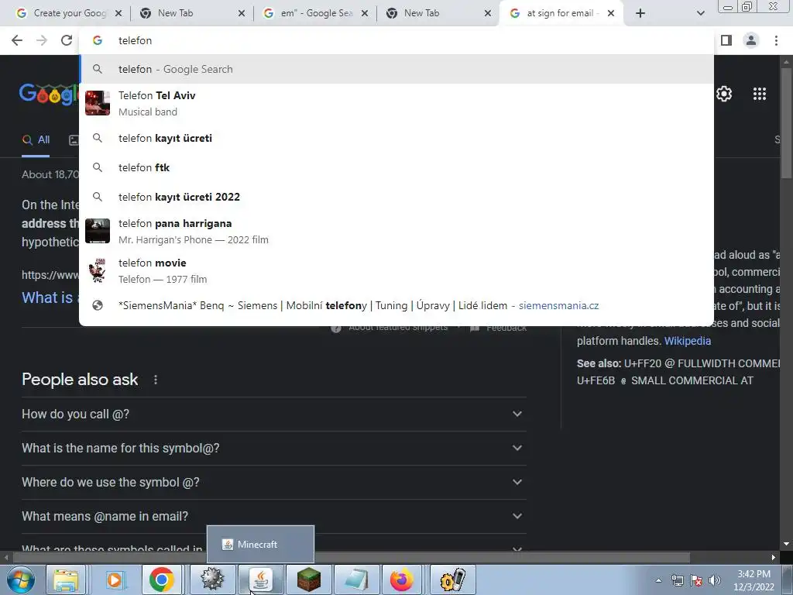Select suggestion telefon kayıt ücreti 2022
Image resolution: width=793 pixels, height=595 pixels.
[x=396, y=197]
